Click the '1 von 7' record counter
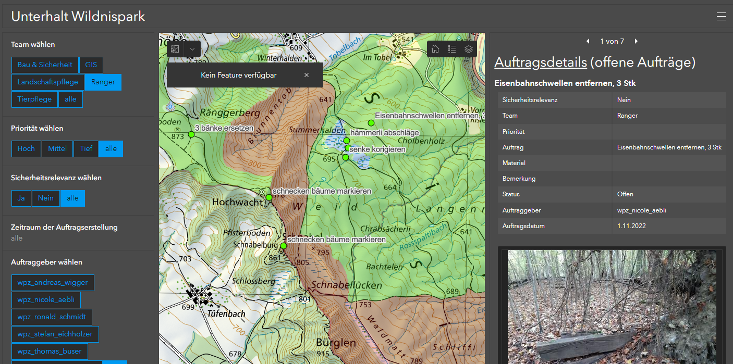 point(612,41)
